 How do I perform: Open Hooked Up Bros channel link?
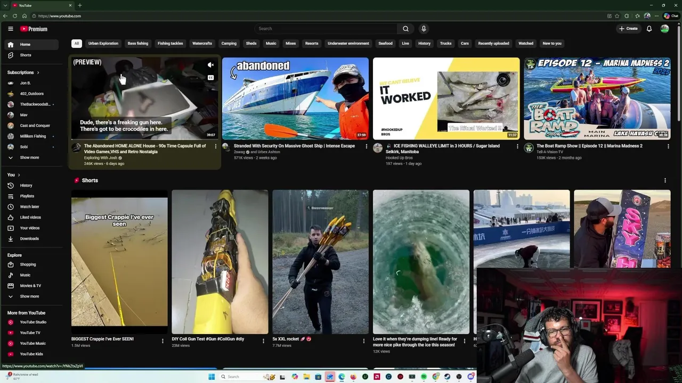click(399, 158)
